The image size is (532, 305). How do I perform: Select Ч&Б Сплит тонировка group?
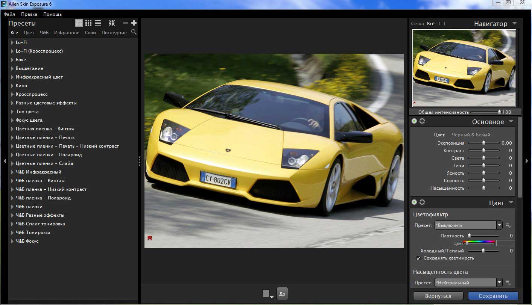point(40,224)
